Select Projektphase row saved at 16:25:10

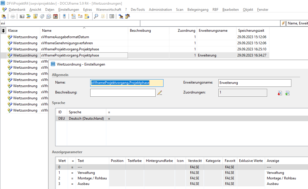[x=135, y=49]
